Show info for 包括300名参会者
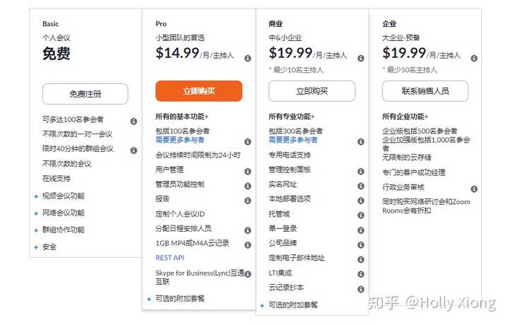Screen dimensions: 508x325 click(x=361, y=142)
